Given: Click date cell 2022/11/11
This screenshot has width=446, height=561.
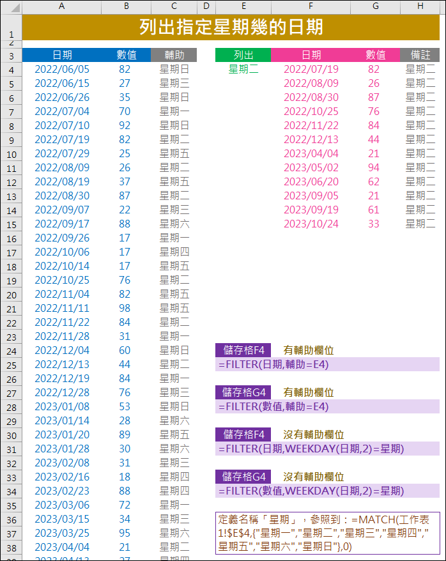Looking at the screenshot, I should (62, 308).
